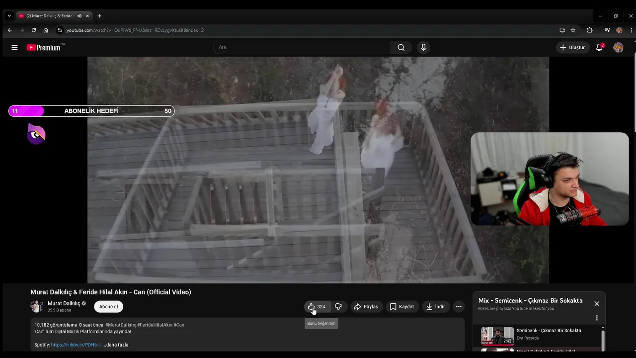The width and height of the screenshot is (636, 358).
Task: Share the video via Paylaş
Action: 366,307
